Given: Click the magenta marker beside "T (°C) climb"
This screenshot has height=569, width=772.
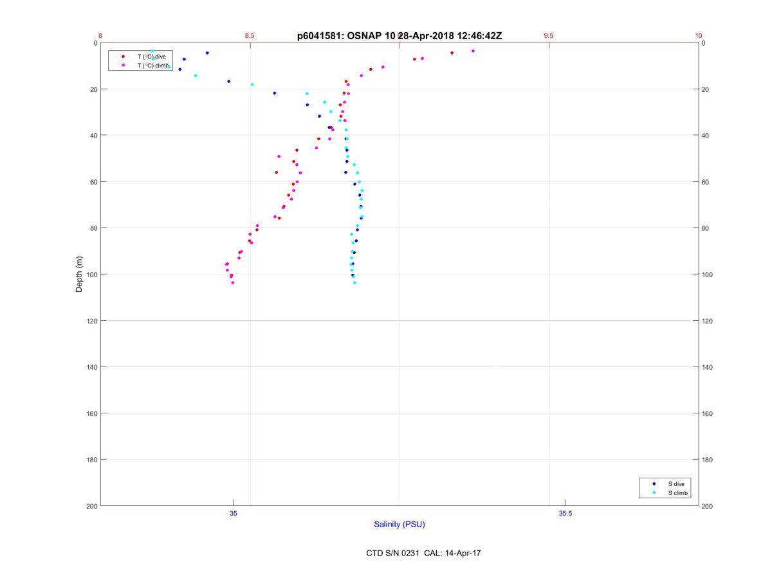Looking at the screenshot, I should pos(123,66).
